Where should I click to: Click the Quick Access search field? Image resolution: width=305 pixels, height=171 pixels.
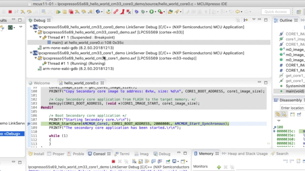[x=276, y=12]
